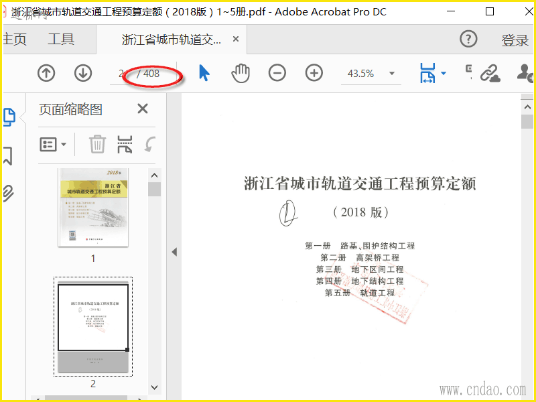Click the fit width page icon
Image resolution: width=536 pixels, height=402 pixels.
click(427, 73)
